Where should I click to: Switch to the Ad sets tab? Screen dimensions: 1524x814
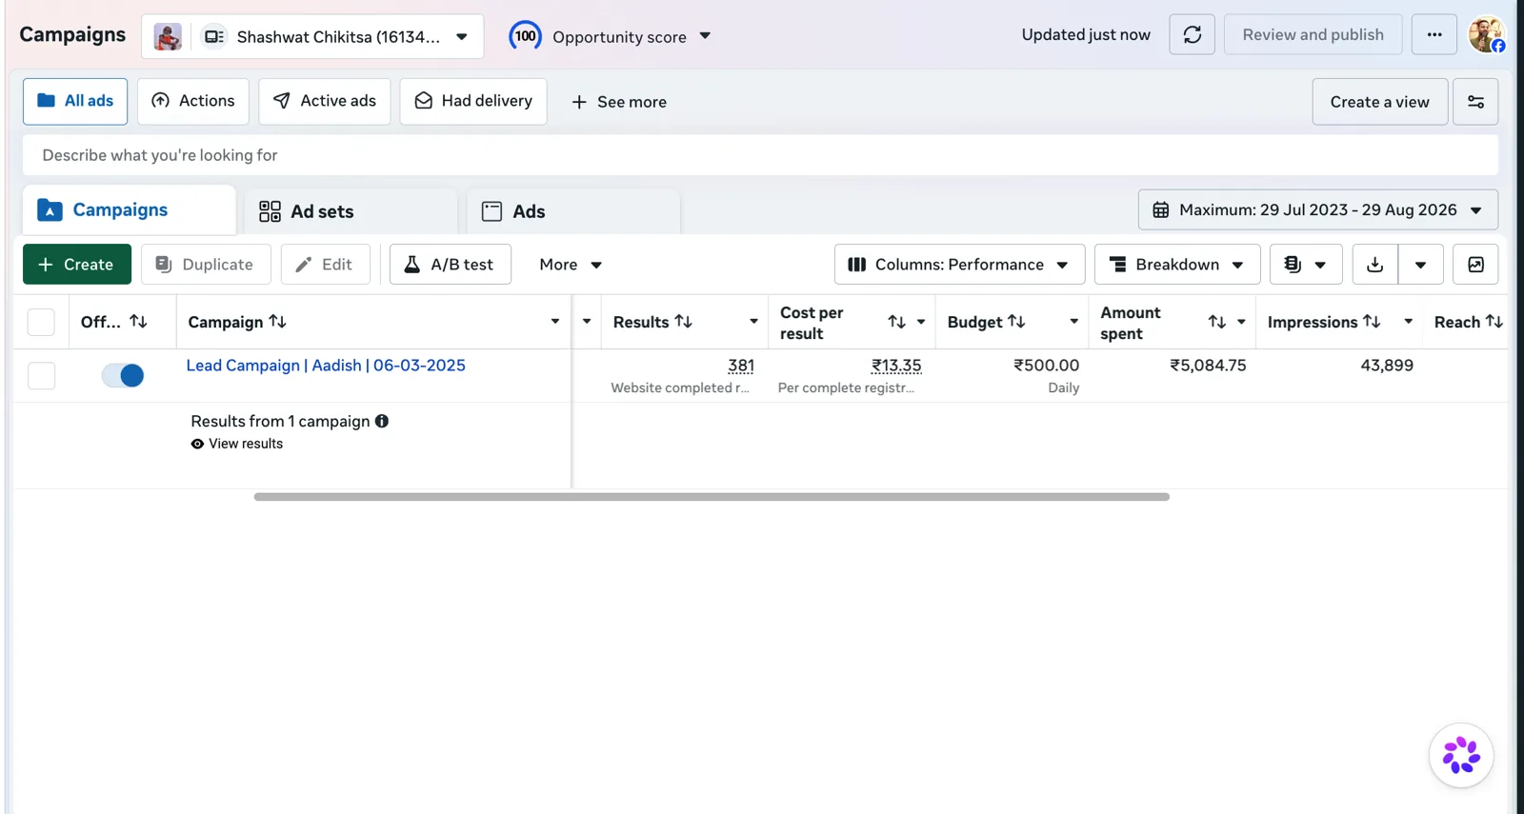coord(351,211)
